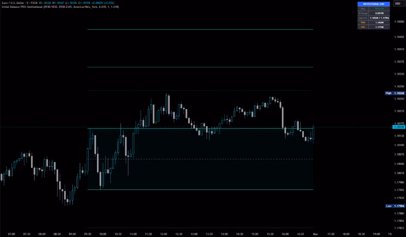Click the Low price label 1.17904
This screenshot has height=237, width=406.
point(399,206)
